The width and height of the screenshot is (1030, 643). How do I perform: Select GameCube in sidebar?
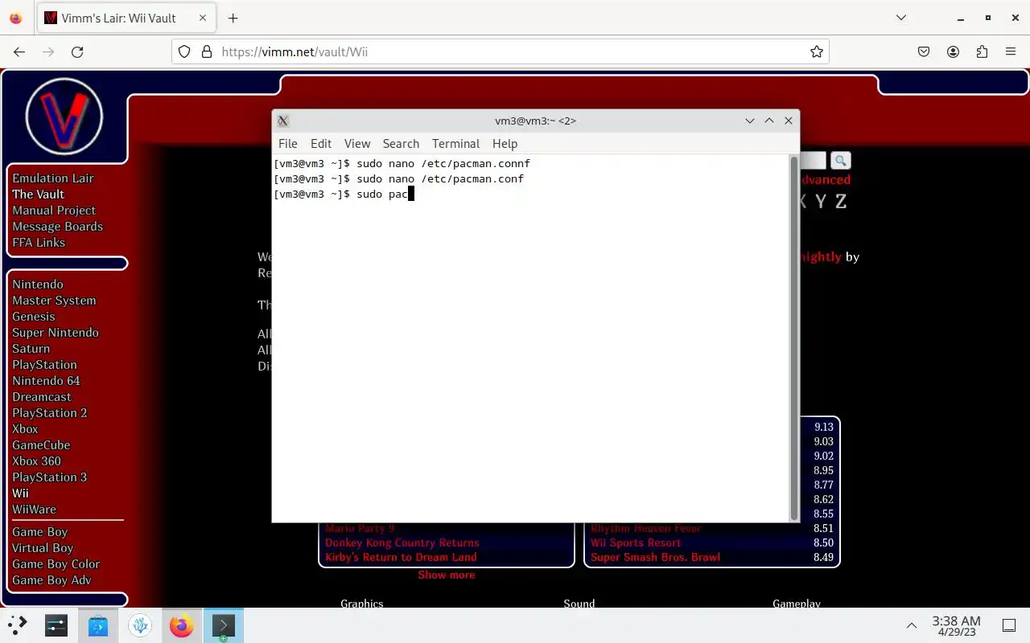[41, 445]
